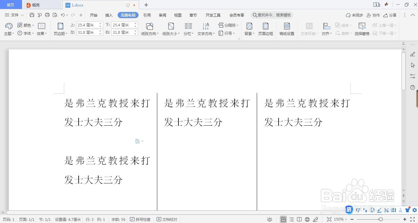Screen dimensions: 418x223
Task: Click the select arrow icon in right sidebar
Action: [412, 65]
